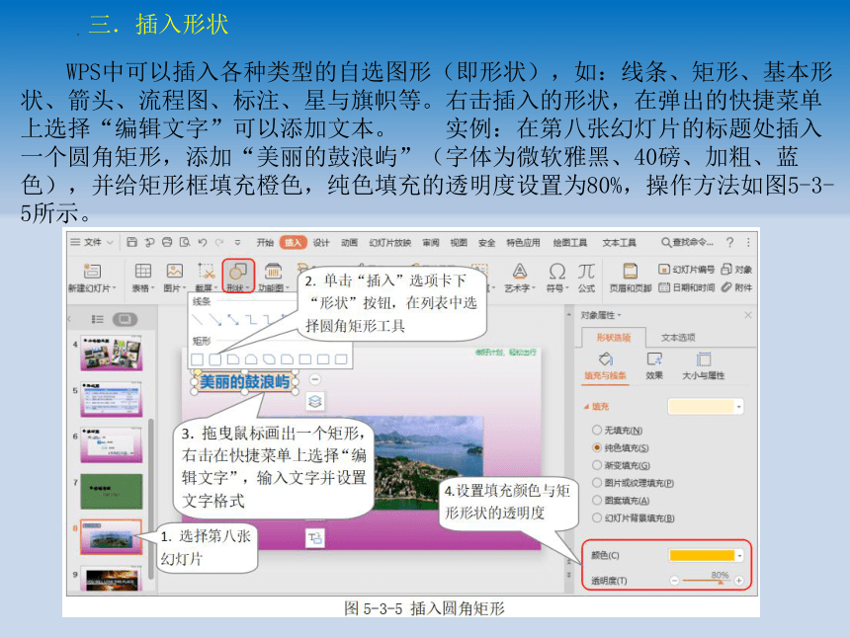Click the Save icon in the quick toolbar

[x=131, y=242]
